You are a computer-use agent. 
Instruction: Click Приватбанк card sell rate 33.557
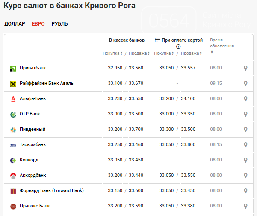tap(188, 68)
